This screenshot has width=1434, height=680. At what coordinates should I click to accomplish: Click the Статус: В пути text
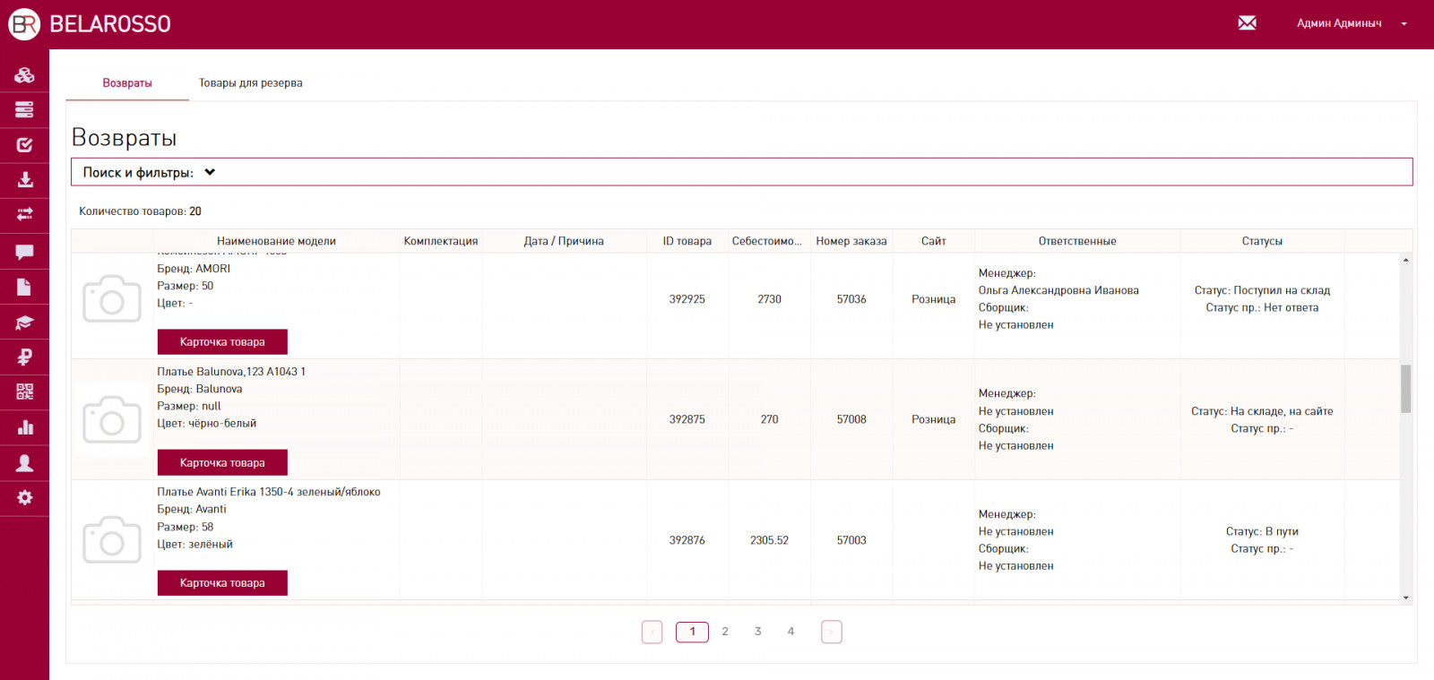pos(1262,531)
